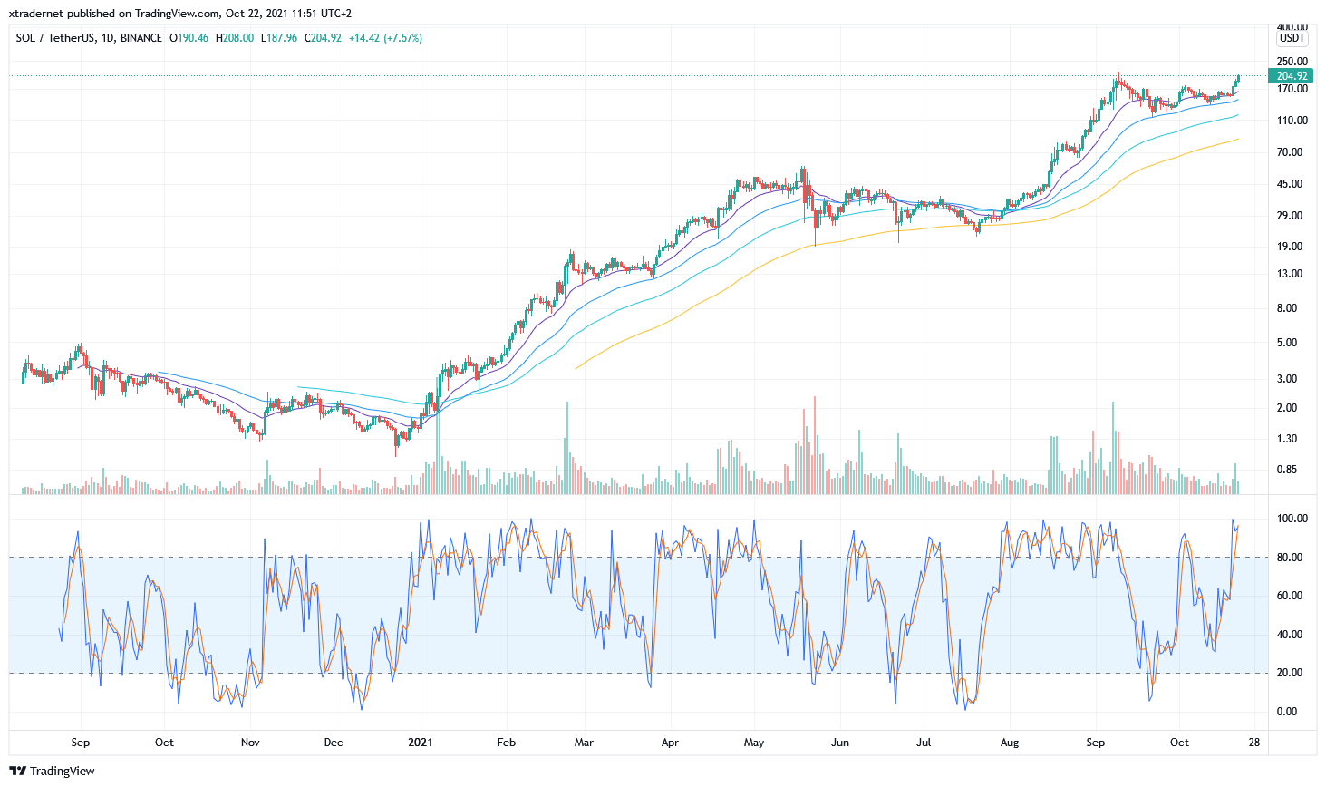Click the 8.00 price axis label
This screenshot has height=787, width=1326.
point(1286,308)
